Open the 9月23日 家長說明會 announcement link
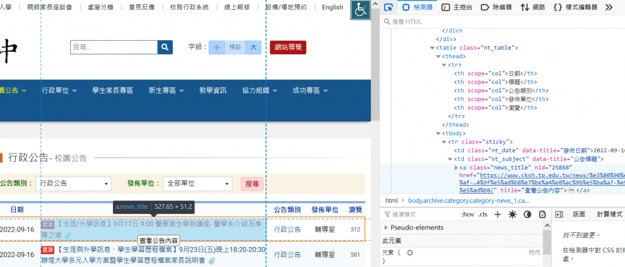Screen dimensions: 625x267 pyautogui.click(x=153, y=255)
